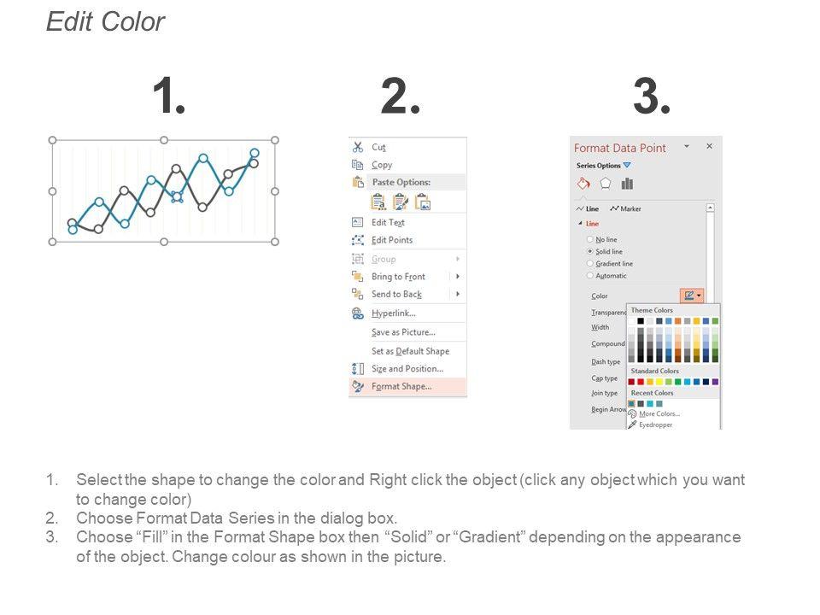820x615 pixels.
Task: Select the Gradient line radio button
Action: (590, 264)
